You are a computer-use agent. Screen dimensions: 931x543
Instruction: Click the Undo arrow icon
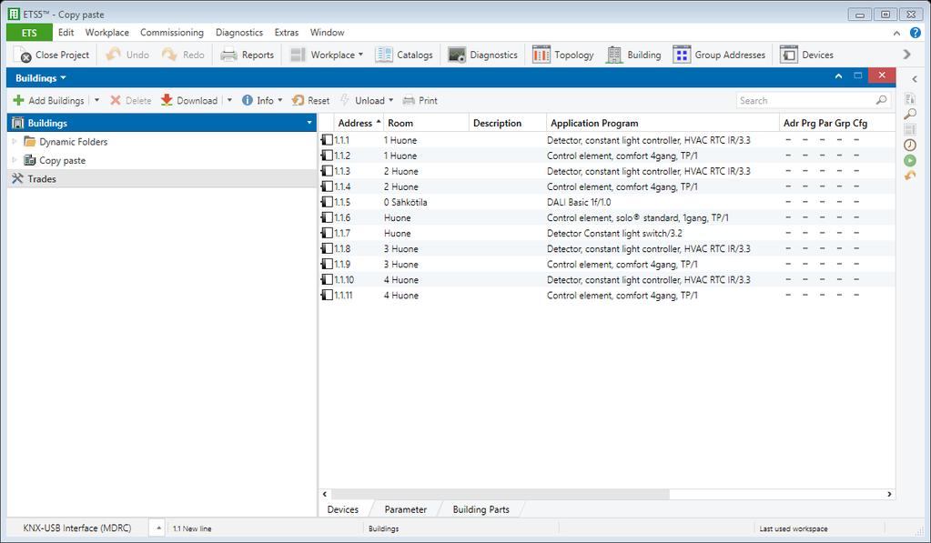113,55
